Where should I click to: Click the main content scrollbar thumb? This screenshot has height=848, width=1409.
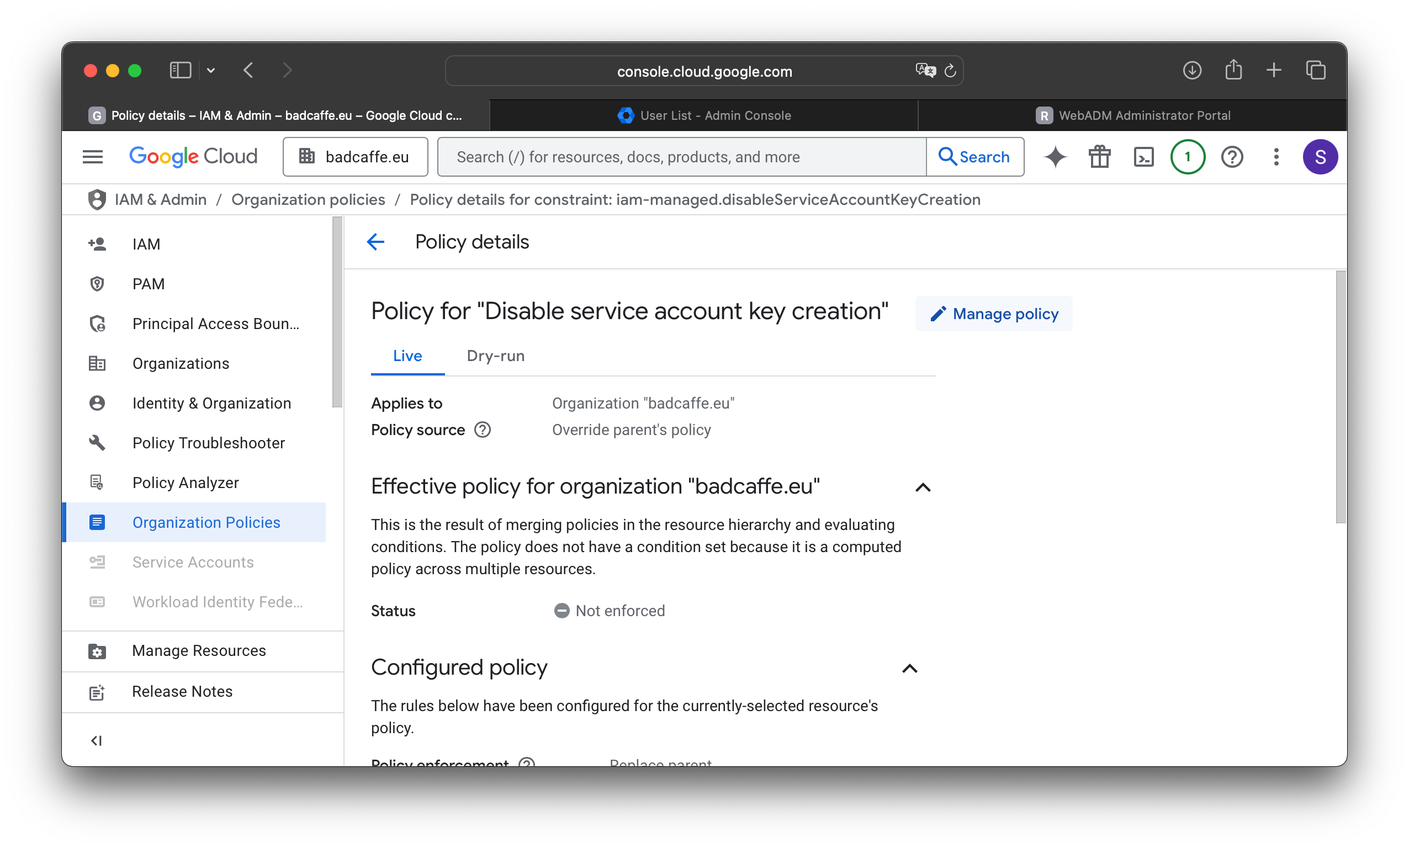point(1340,397)
